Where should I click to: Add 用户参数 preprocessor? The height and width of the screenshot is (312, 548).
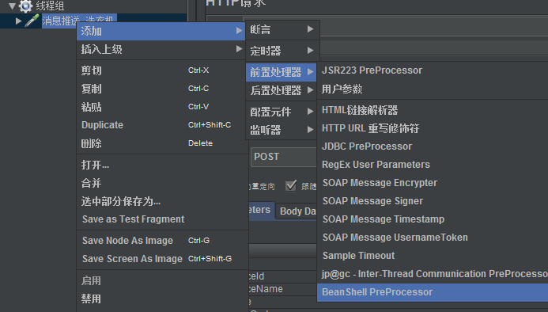433,89
